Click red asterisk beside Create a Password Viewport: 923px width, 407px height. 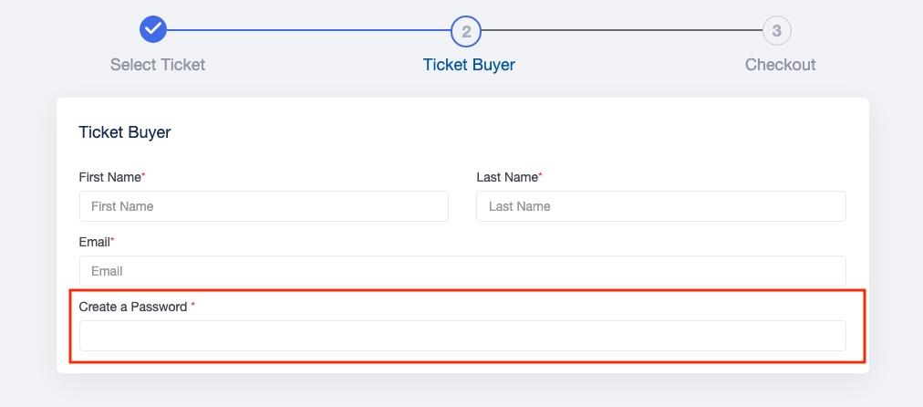pyautogui.click(x=193, y=305)
